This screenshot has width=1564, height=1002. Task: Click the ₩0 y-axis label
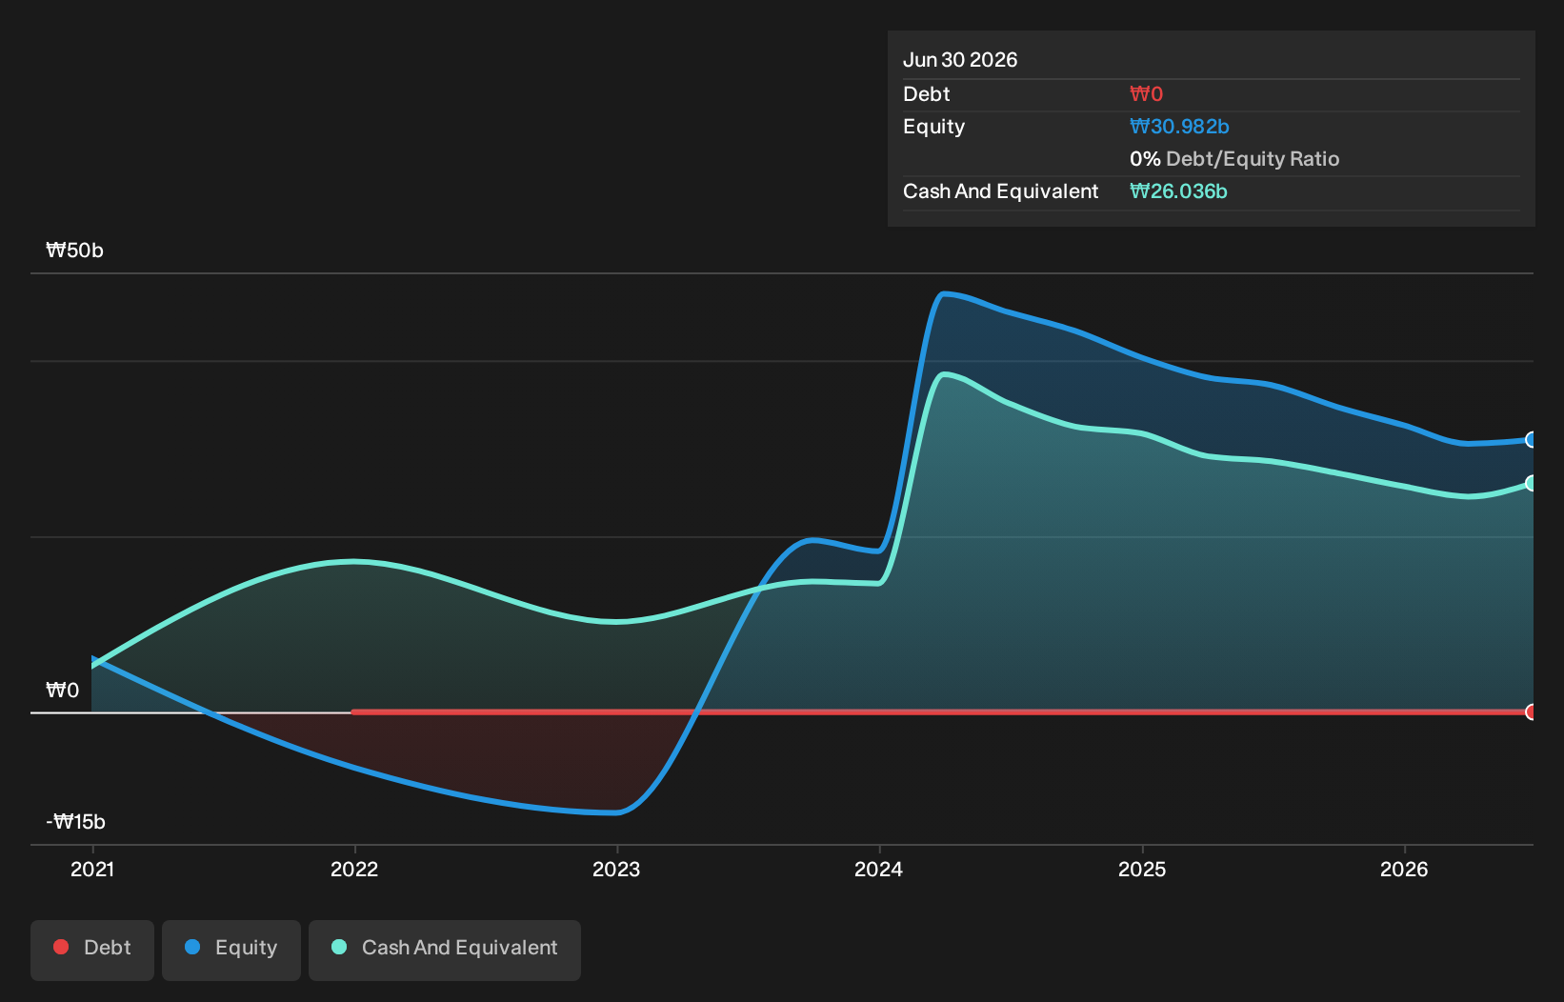click(x=63, y=691)
